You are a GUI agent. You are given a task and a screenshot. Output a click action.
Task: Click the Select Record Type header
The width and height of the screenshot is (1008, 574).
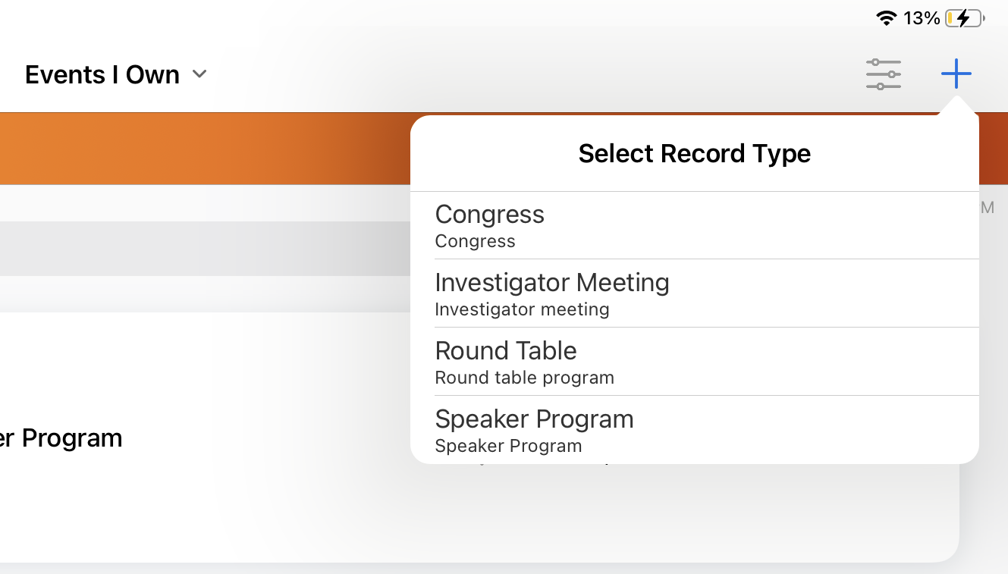pyautogui.click(x=694, y=154)
